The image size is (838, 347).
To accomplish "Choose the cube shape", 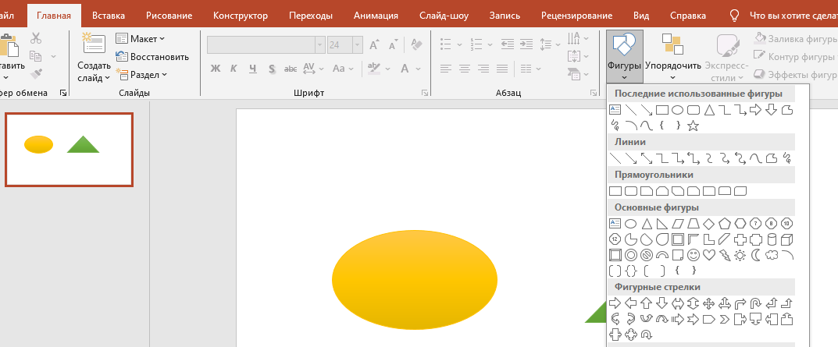I will [x=786, y=239].
